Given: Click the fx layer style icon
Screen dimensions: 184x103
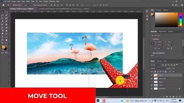Looking at the screenshot, I should point(164,97).
